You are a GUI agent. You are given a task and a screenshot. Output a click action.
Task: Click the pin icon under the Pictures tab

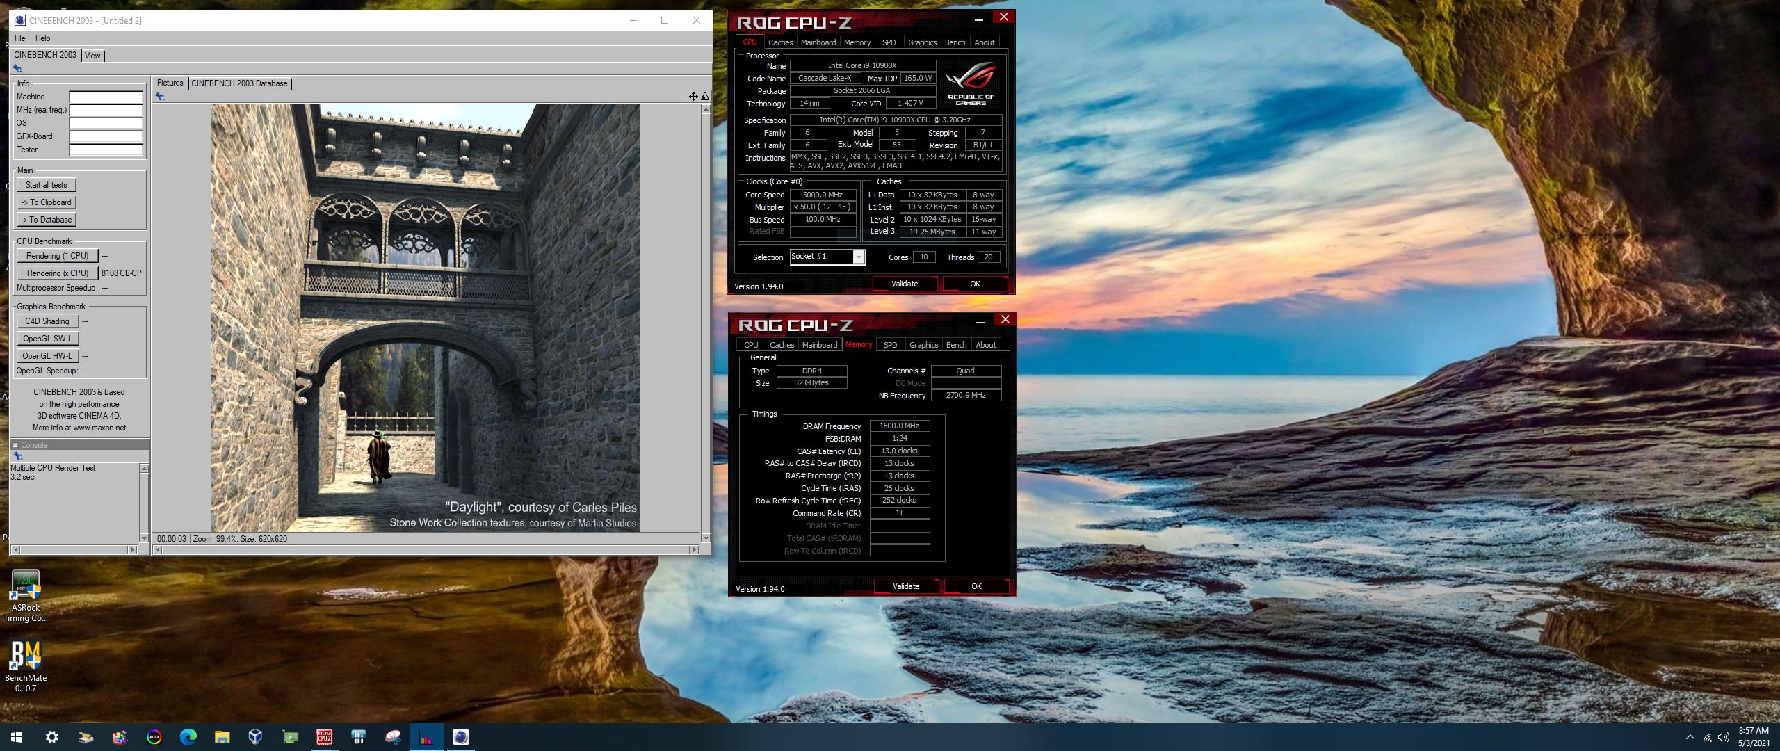[x=160, y=97]
